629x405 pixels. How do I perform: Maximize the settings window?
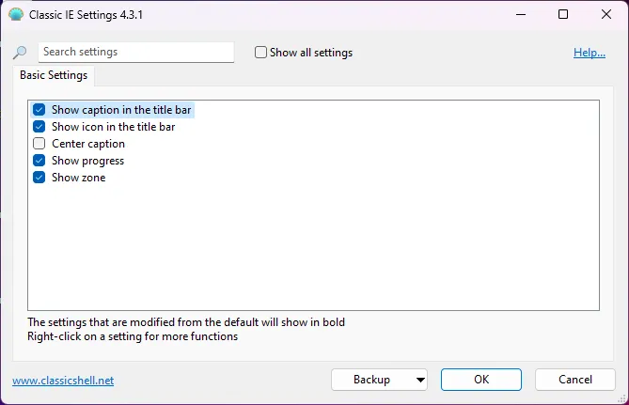pos(563,15)
